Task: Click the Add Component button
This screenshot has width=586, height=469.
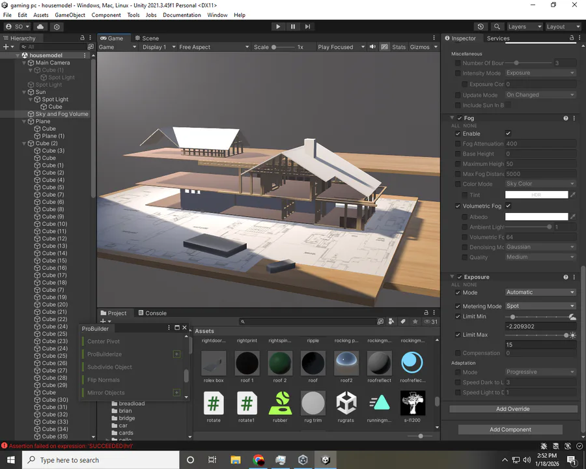Action: tap(510, 429)
